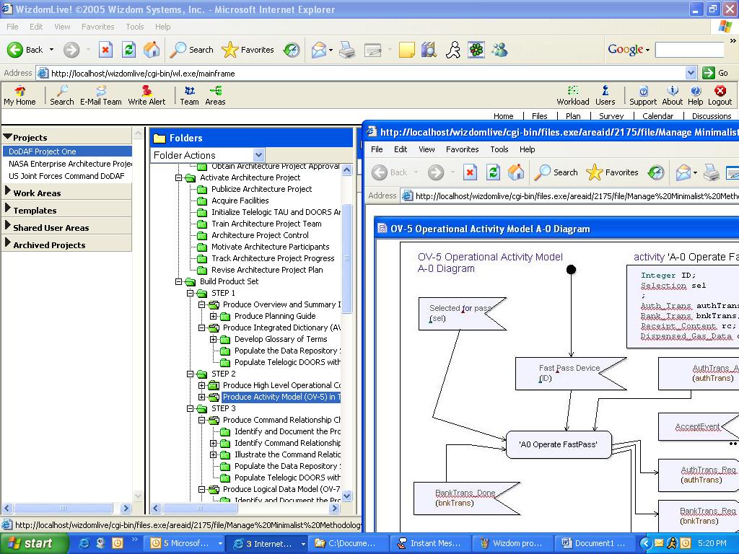Open Track Architecture Project Progress folder
This screenshot has width=739, height=554.
point(272,258)
